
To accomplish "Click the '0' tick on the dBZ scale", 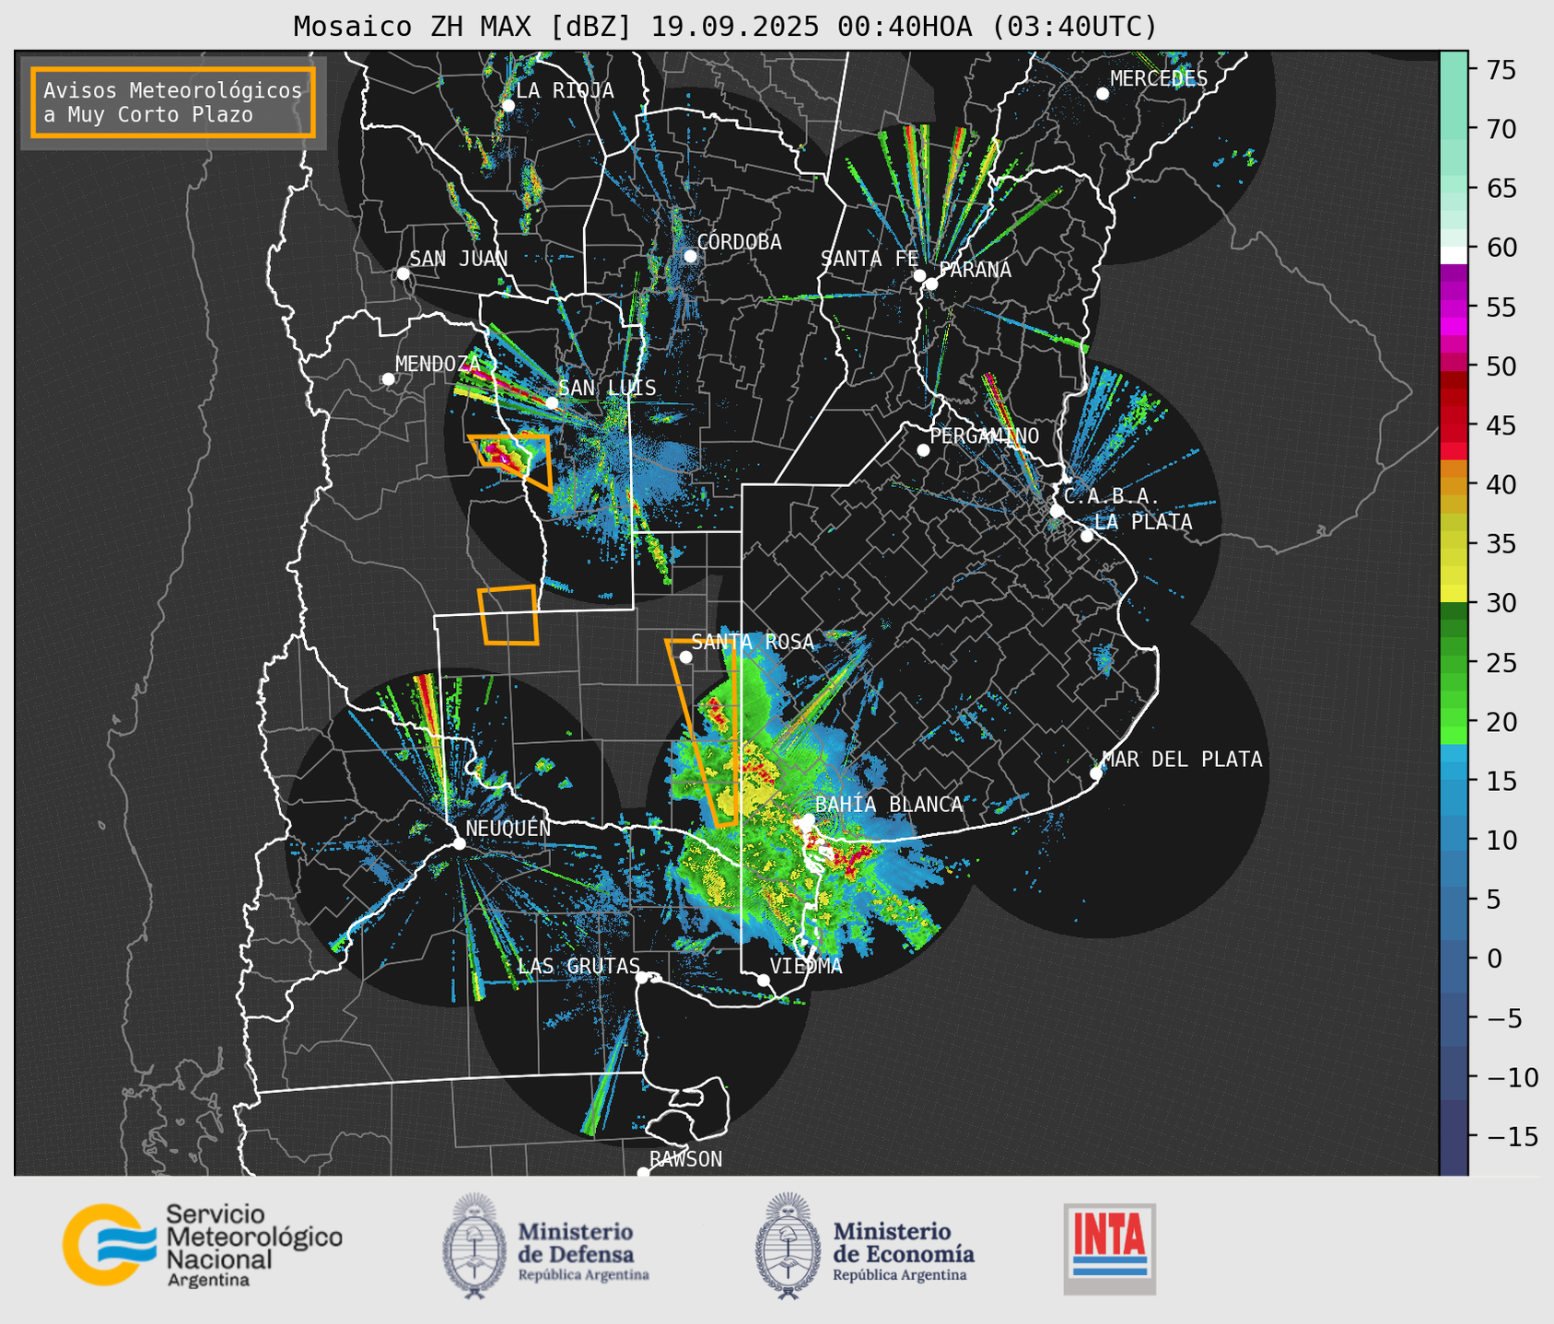I will click(1493, 958).
